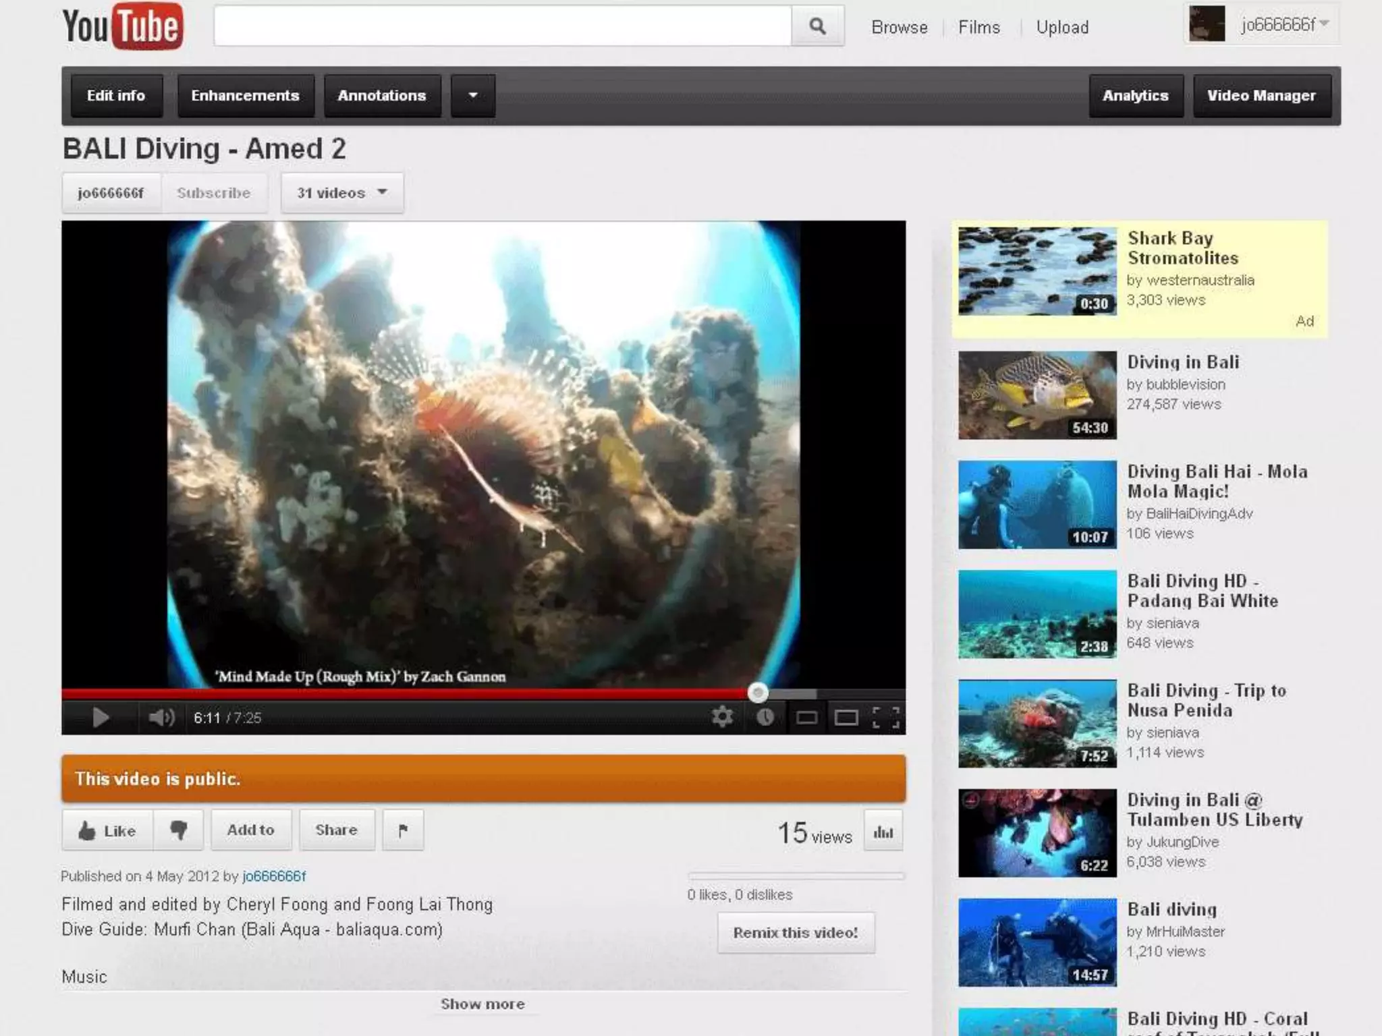
Task: Expand the 31 videos dropdown
Action: (x=342, y=193)
